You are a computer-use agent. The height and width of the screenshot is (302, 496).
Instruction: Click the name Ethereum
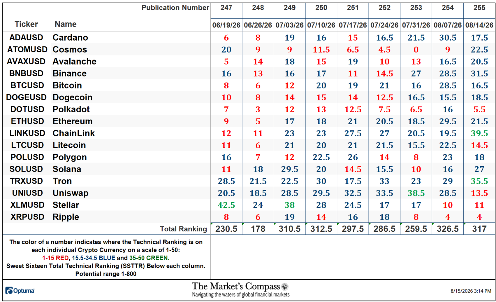pos(73,121)
